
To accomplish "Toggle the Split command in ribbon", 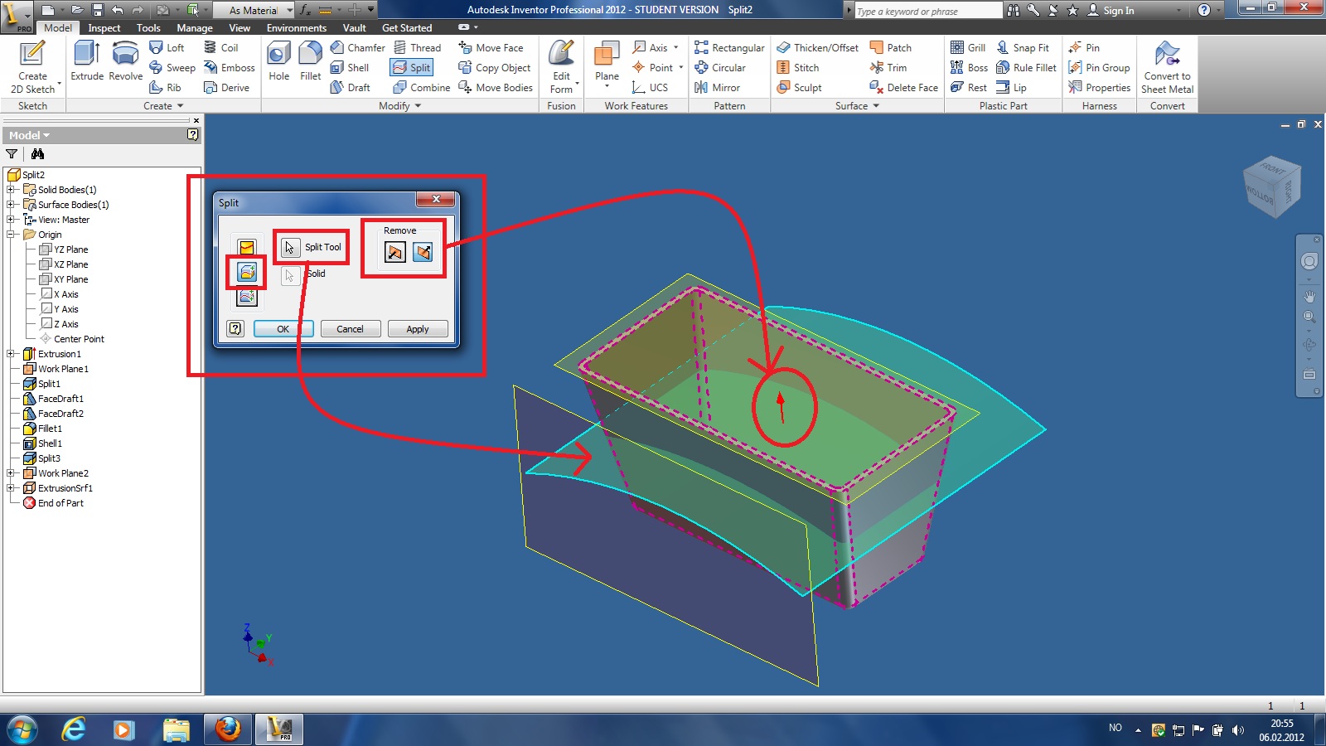I will [x=412, y=68].
